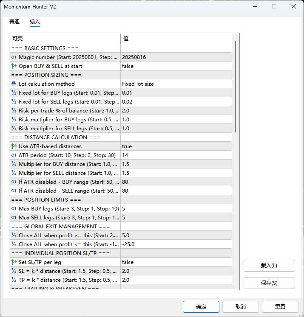Click the double-type icon beside Fixed lot for BUY legs
Screen dimensions: 304x317
click(x=14, y=93)
